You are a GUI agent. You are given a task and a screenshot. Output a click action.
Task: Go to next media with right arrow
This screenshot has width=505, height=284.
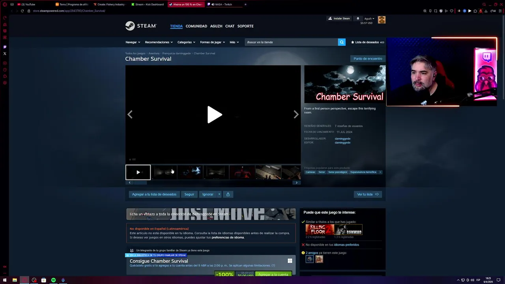tap(296, 114)
